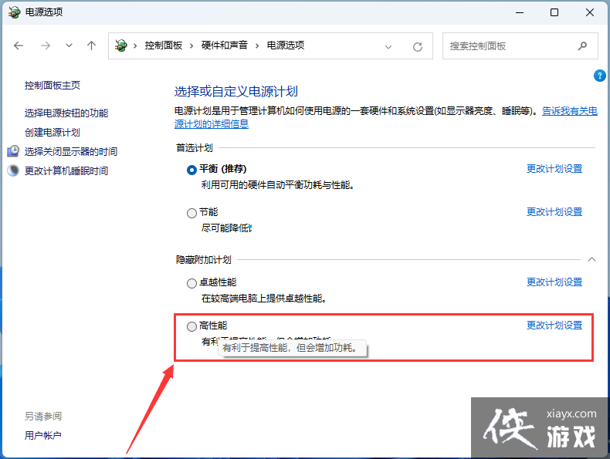This screenshot has height=459, width=610.
Task: Maximize the 电源选项 window
Action: pyautogui.click(x=554, y=12)
